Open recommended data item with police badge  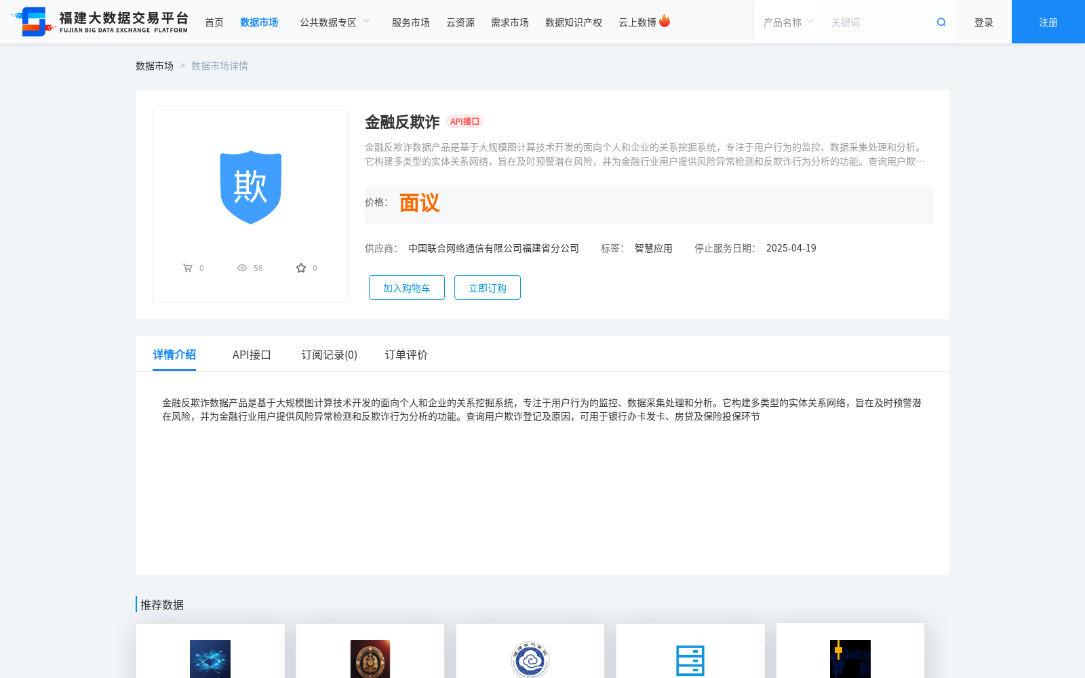tap(370, 658)
